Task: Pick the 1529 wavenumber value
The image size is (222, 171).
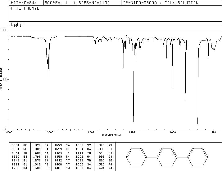Action: pyautogui.click(x=58, y=149)
